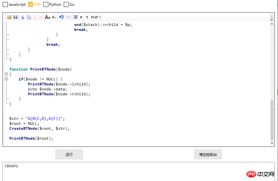278x181 pixels.
Task: Click the editor vertical scrollbar thumb
Action: (272, 120)
